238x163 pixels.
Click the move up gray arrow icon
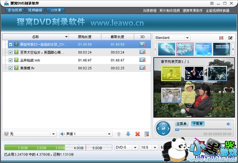pos(119,134)
